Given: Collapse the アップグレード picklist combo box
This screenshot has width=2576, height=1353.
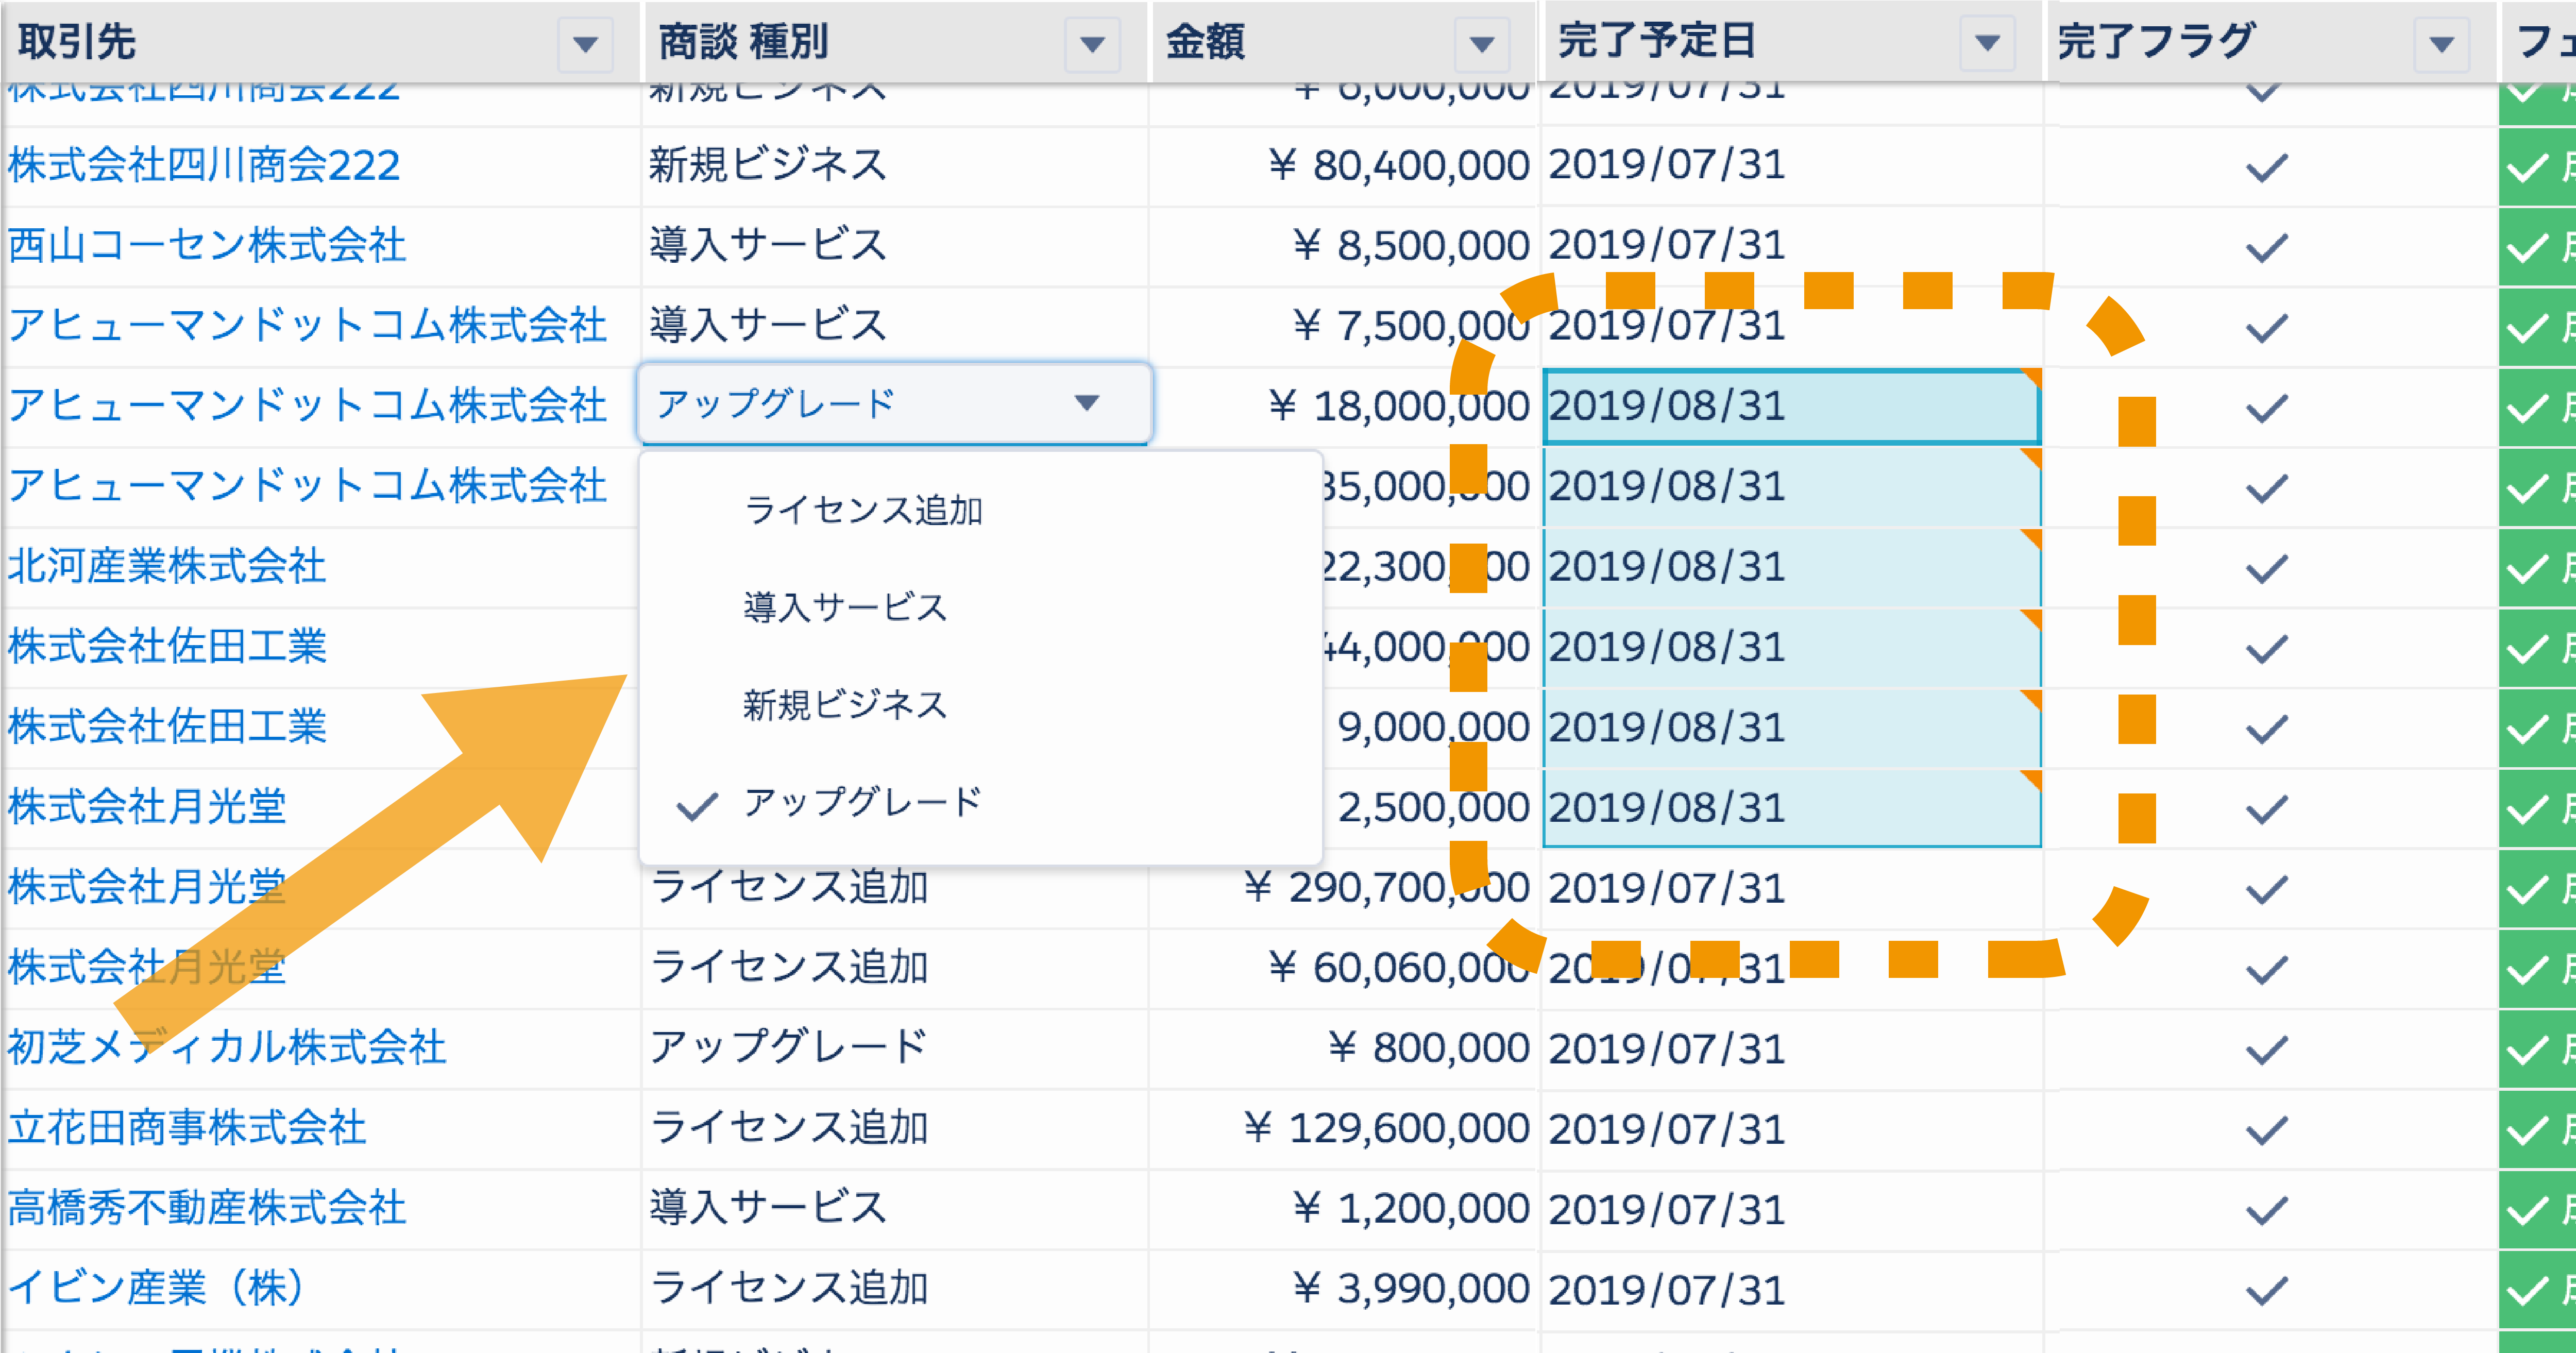Looking at the screenshot, I should point(894,403).
